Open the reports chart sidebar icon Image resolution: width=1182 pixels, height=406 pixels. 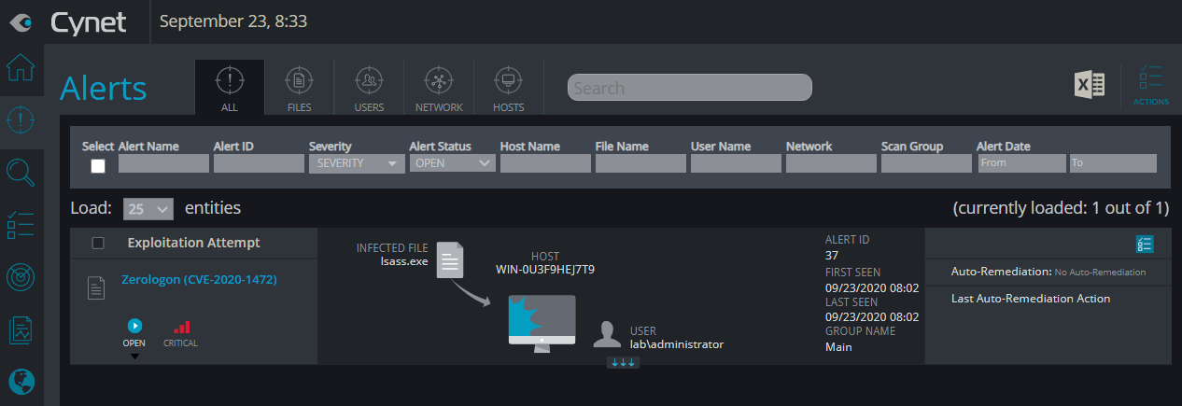(21, 329)
